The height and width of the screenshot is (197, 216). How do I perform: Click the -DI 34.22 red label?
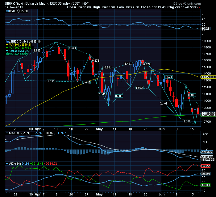click(x=51, y=164)
